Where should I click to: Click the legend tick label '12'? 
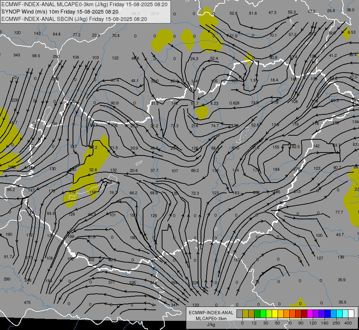pyautogui.click(x=254, y=323)
